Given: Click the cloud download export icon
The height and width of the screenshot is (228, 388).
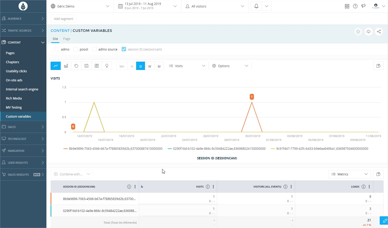Looking at the screenshot, I should point(368,32).
